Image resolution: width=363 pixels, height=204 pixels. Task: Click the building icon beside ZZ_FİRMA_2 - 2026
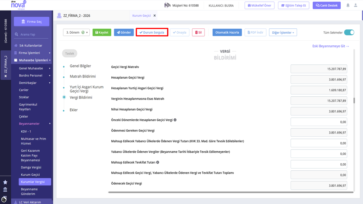pos(59,16)
